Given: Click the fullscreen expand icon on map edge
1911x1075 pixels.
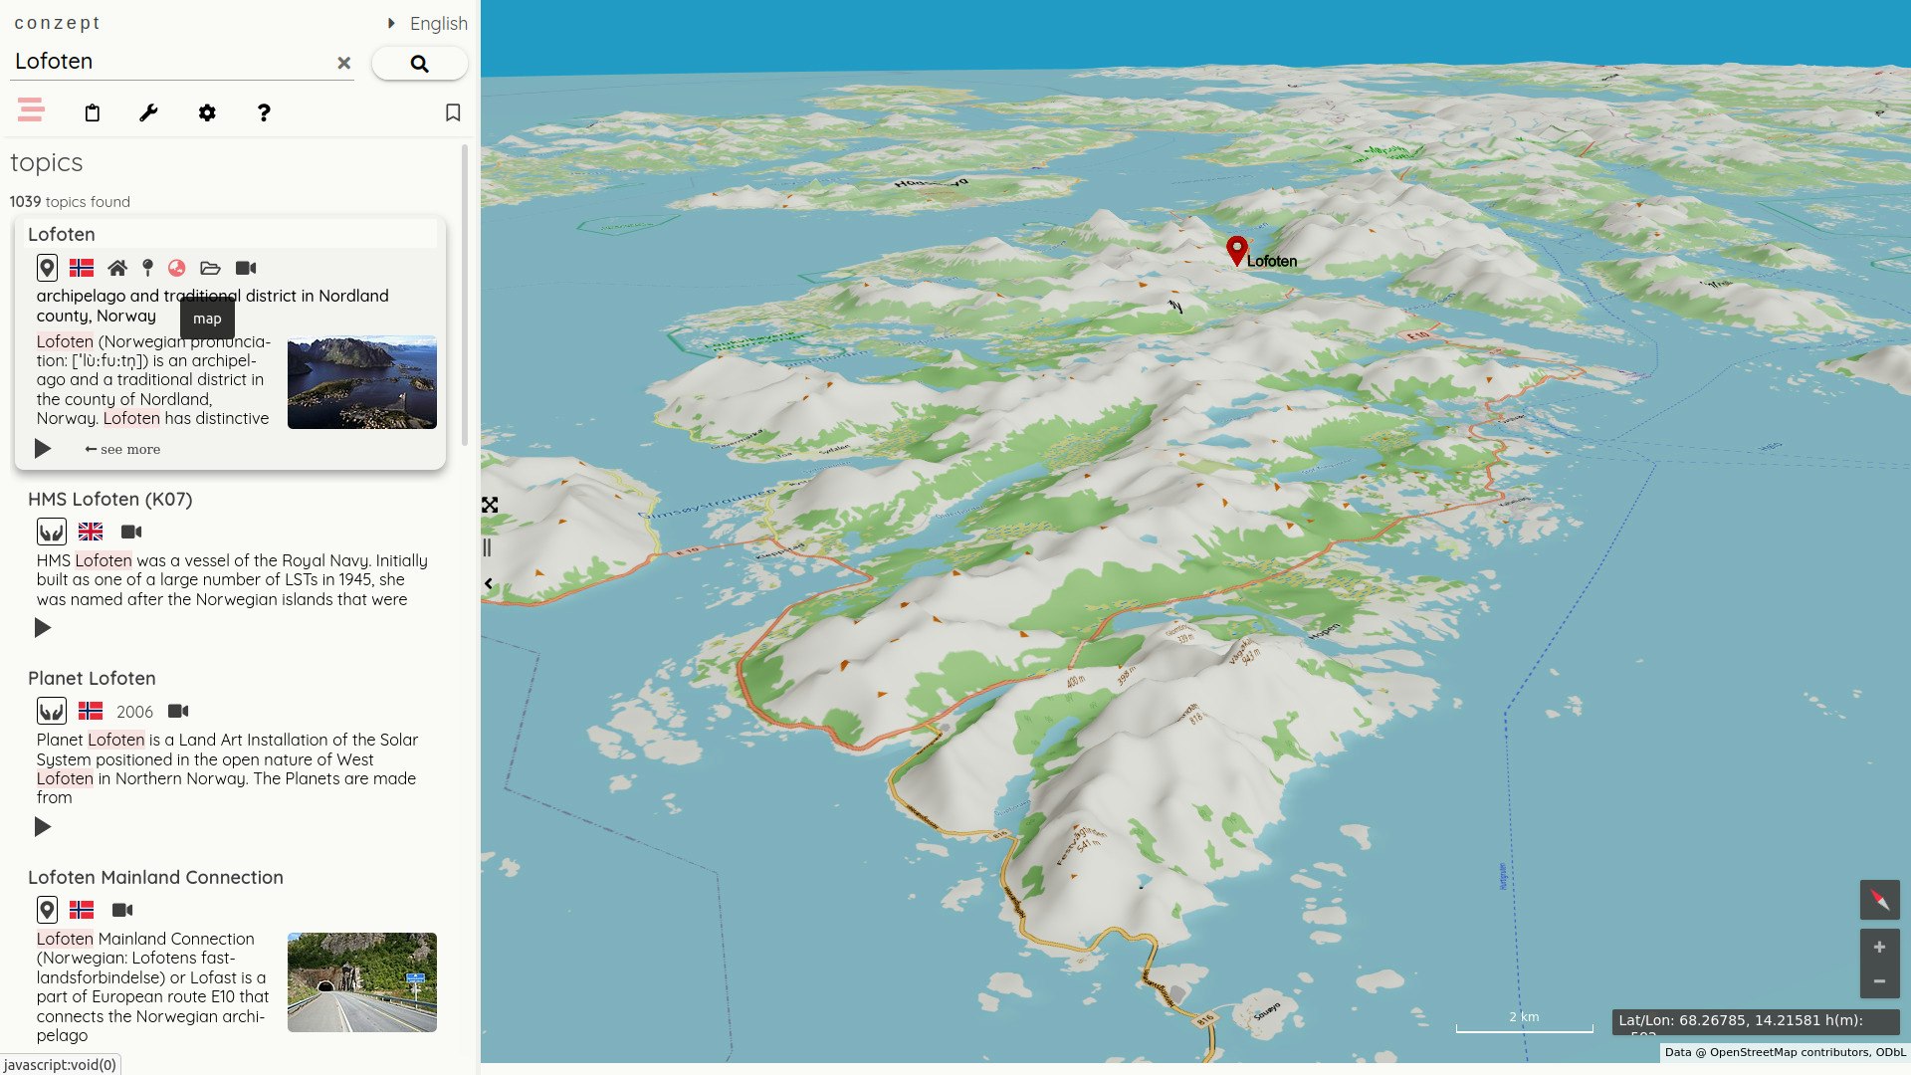Looking at the screenshot, I should tap(490, 506).
